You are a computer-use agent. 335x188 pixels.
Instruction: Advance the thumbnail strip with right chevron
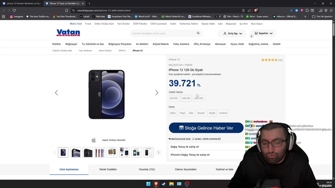click(x=158, y=152)
